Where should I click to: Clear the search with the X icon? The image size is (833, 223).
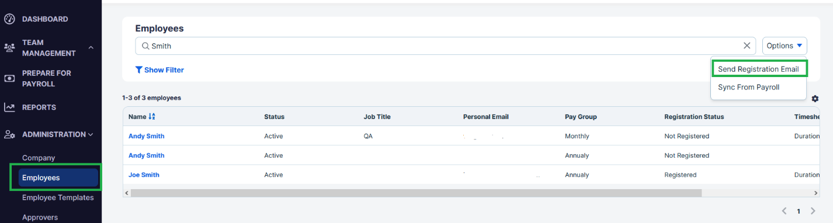coord(747,46)
